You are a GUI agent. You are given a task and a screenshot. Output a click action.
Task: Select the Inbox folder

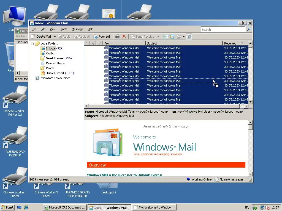[52, 48]
